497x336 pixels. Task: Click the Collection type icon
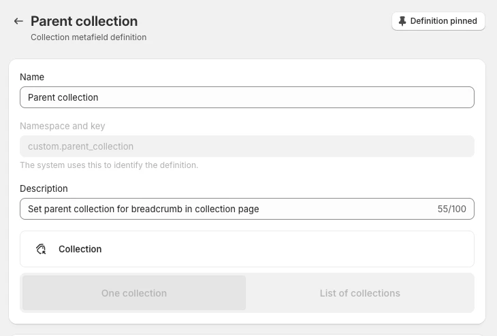[41, 249]
